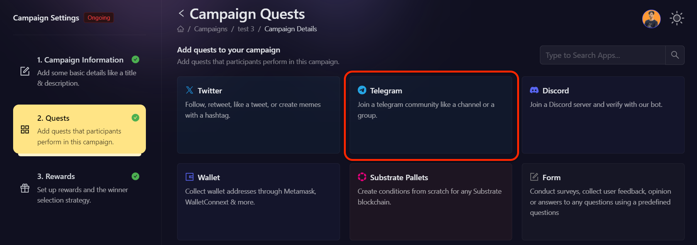Click the Wallet quest icon
The image size is (697, 245).
coord(189,177)
